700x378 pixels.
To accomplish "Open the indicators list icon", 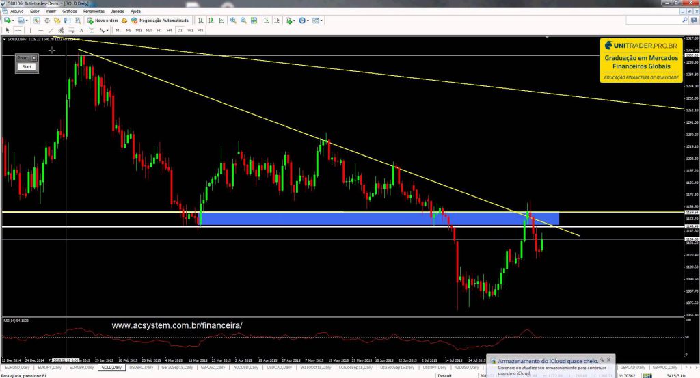I will pyautogui.click(x=289, y=21).
